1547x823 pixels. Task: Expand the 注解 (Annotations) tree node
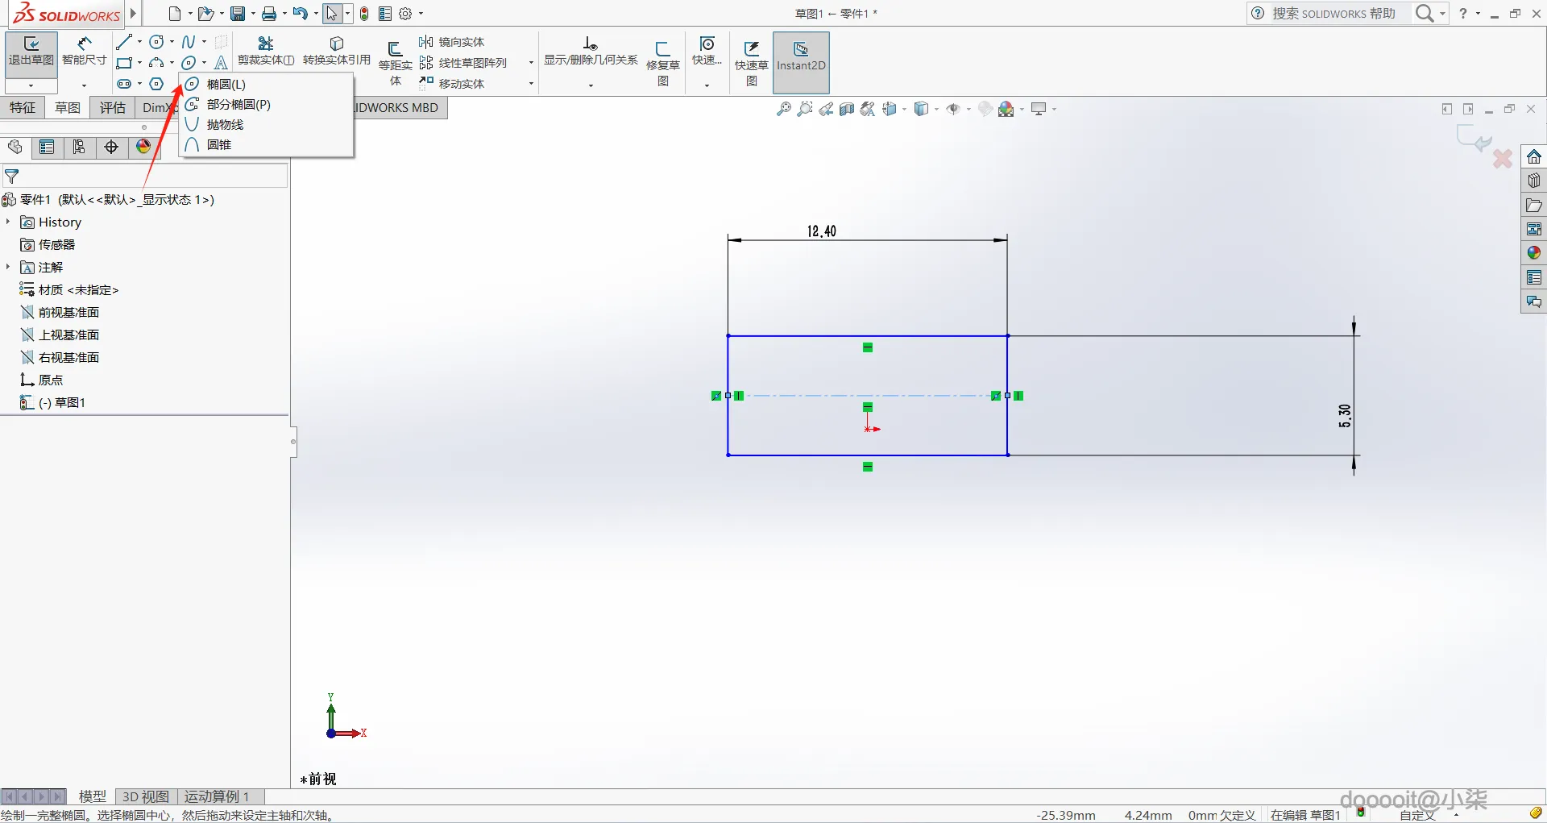point(8,267)
